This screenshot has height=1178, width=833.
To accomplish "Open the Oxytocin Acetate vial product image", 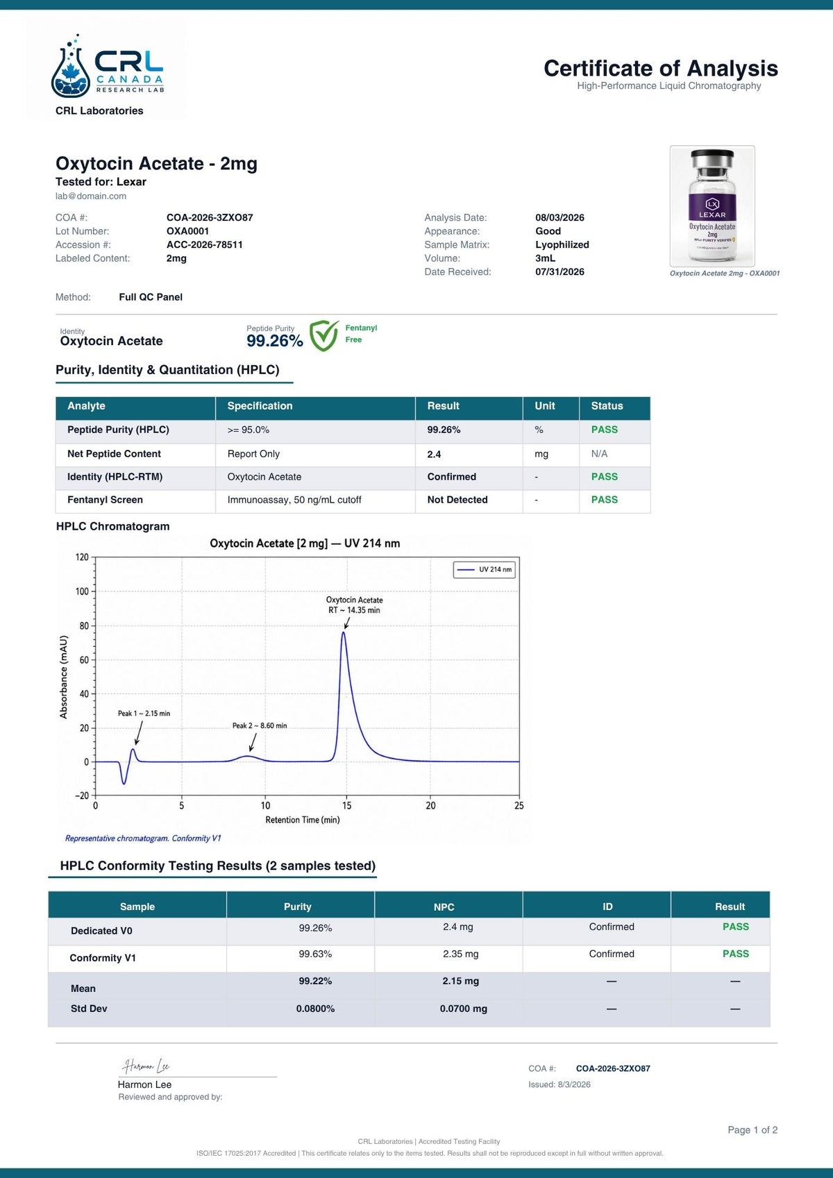I will click(x=712, y=206).
